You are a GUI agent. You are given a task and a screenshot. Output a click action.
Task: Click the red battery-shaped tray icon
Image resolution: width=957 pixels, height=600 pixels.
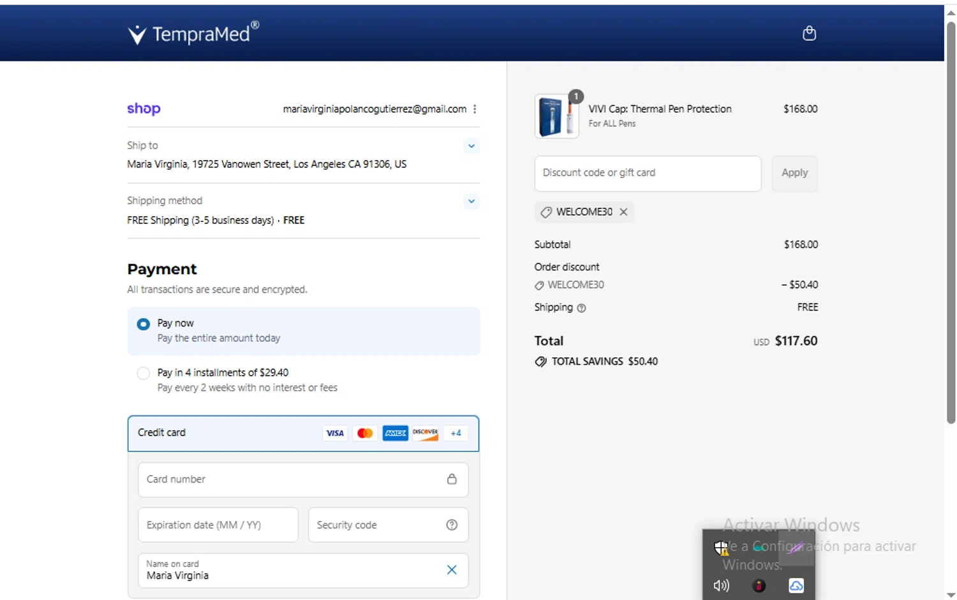(x=759, y=585)
